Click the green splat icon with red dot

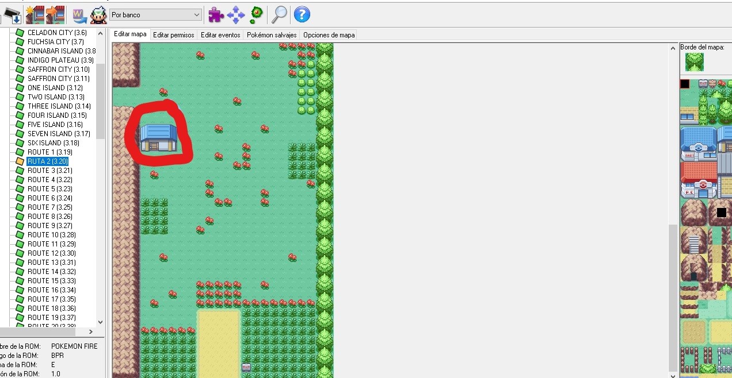pyautogui.click(x=257, y=14)
